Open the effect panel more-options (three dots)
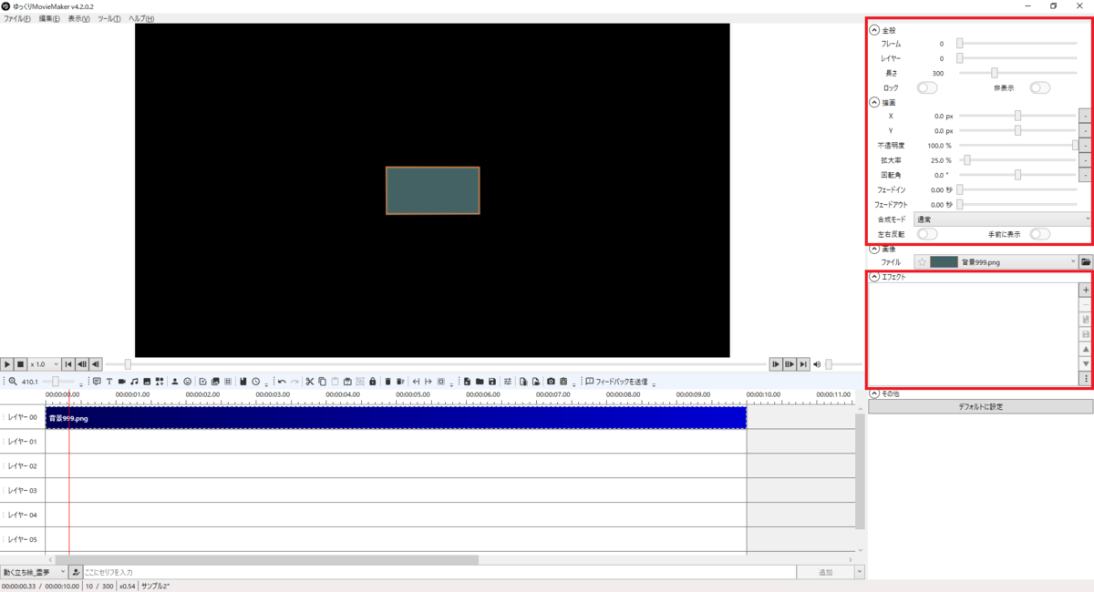 tap(1086, 378)
